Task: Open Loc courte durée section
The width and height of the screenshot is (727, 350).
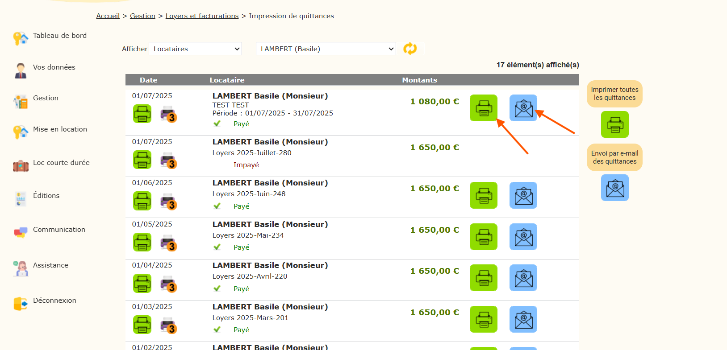Action: pyautogui.click(x=61, y=163)
